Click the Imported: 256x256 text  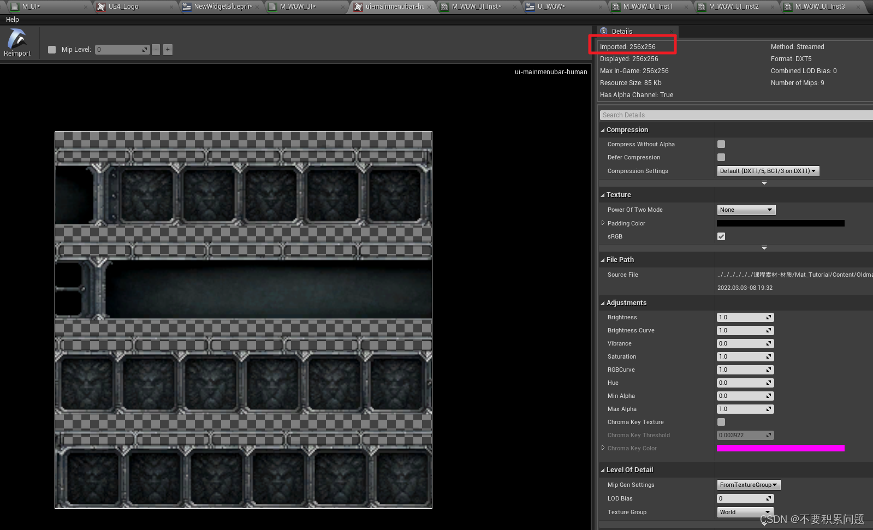628,47
